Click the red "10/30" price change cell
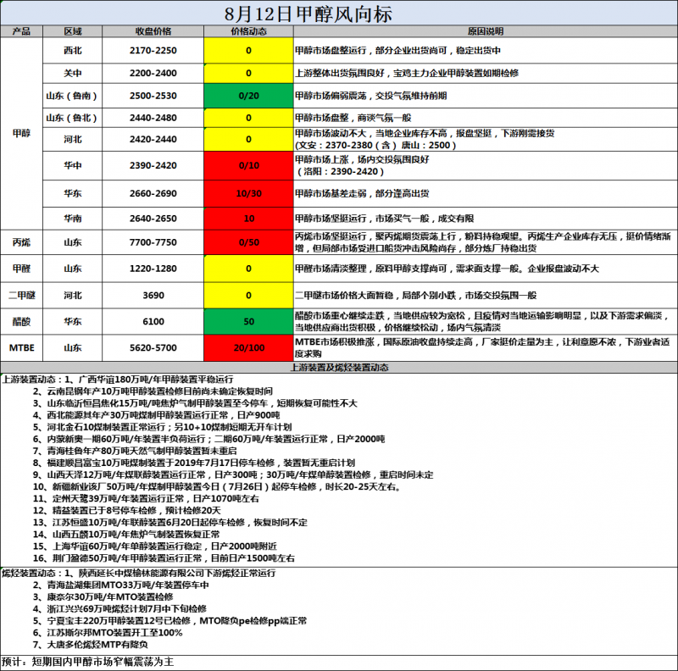This screenshot has height=671, width=678. pyautogui.click(x=248, y=194)
